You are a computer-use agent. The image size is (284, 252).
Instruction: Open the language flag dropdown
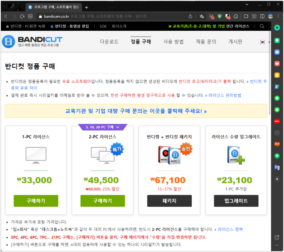coord(265,42)
